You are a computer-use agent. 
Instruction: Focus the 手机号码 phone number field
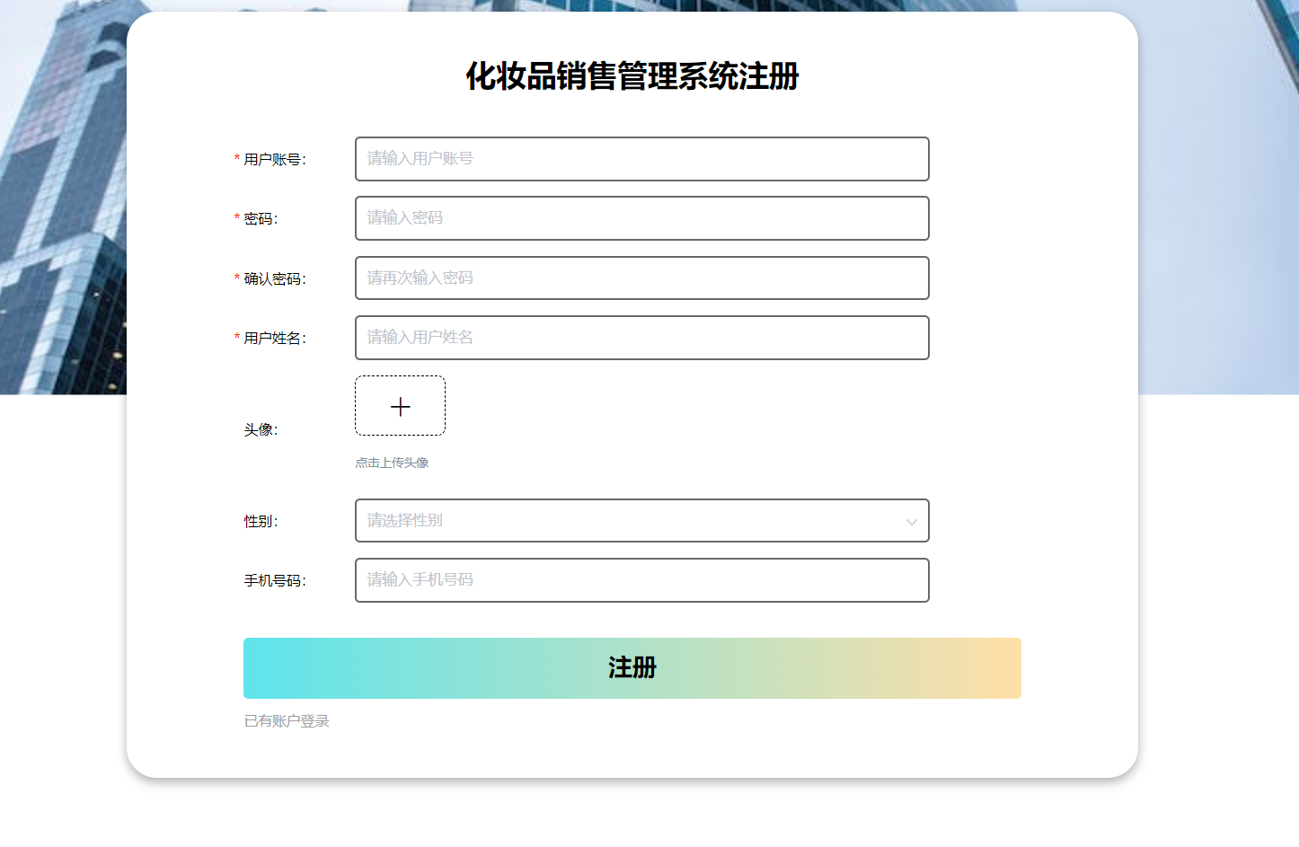641,580
